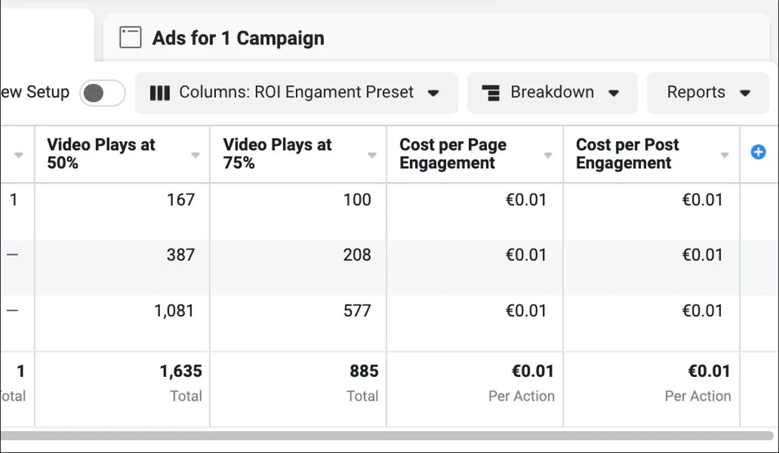
Task: Open the Breakdown dropdown
Action: click(x=552, y=93)
